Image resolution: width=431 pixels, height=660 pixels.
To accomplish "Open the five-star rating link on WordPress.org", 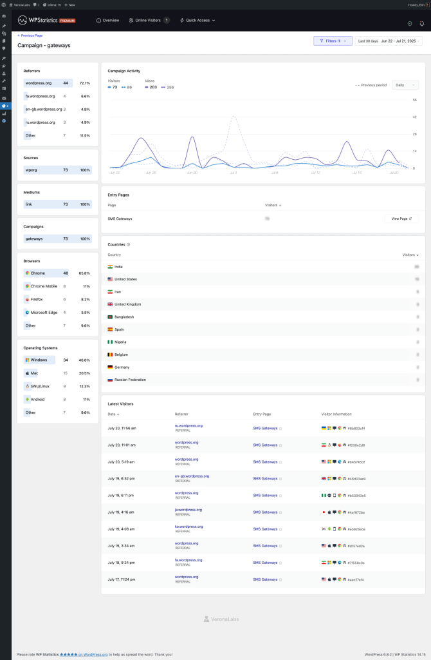I will pos(84,655).
